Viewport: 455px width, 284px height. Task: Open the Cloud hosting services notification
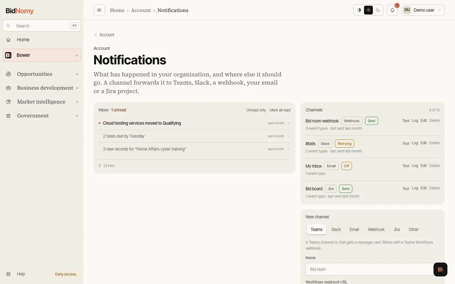(x=194, y=123)
